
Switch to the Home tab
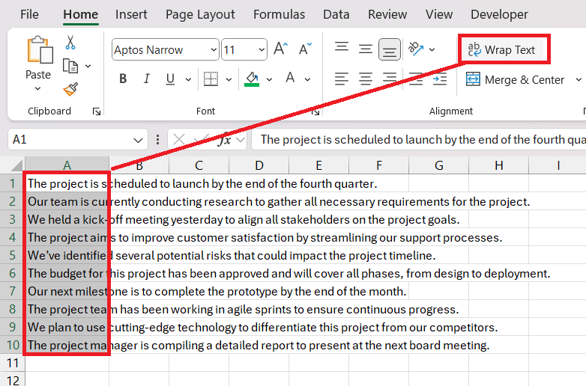81,14
